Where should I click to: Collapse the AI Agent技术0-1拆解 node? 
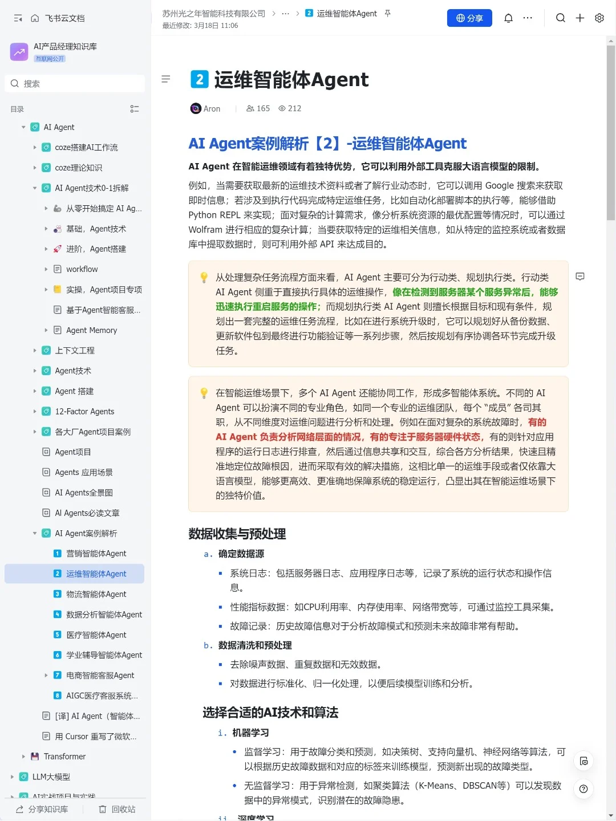35,188
